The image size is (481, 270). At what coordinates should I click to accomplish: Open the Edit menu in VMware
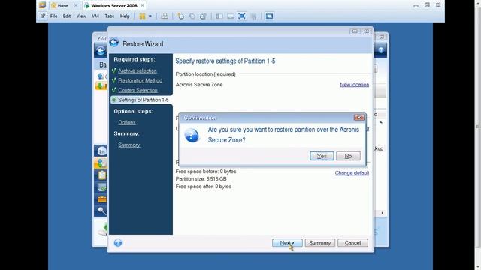pyautogui.click(x=67, y=16)
